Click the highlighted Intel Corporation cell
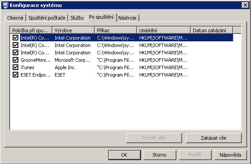 (x=72, y=38)
